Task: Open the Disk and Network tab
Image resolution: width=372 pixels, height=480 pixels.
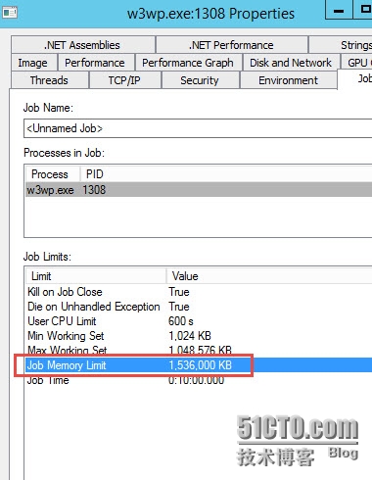Action: pyautogui.click(x=291, y=63)
